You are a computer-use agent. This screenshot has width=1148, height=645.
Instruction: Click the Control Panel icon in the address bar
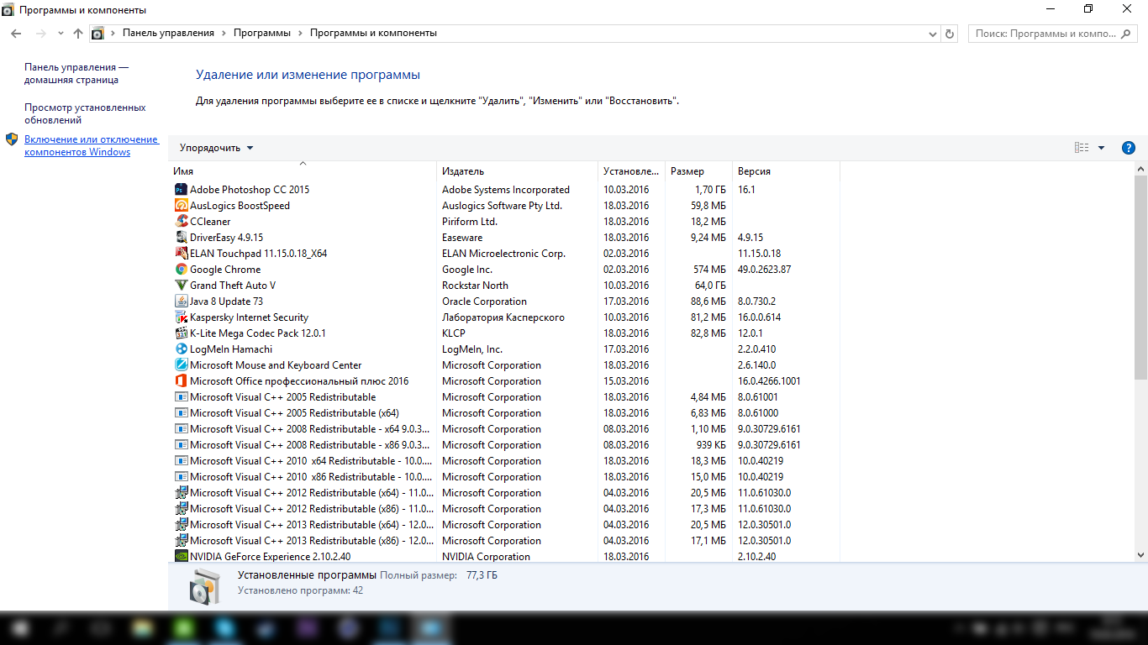point(97,34)
